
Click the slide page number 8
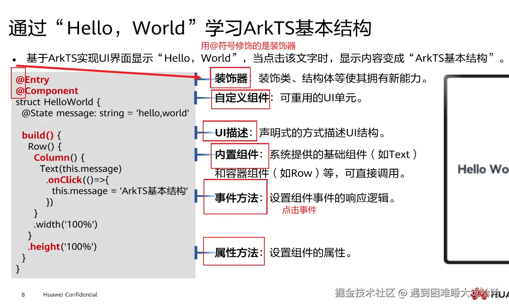click(23, 295)
